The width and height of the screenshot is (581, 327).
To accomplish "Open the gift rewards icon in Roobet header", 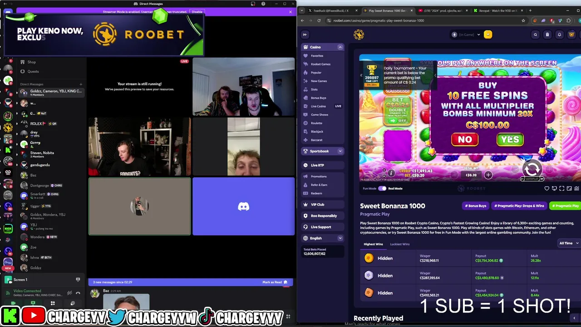I will point(547,35).
